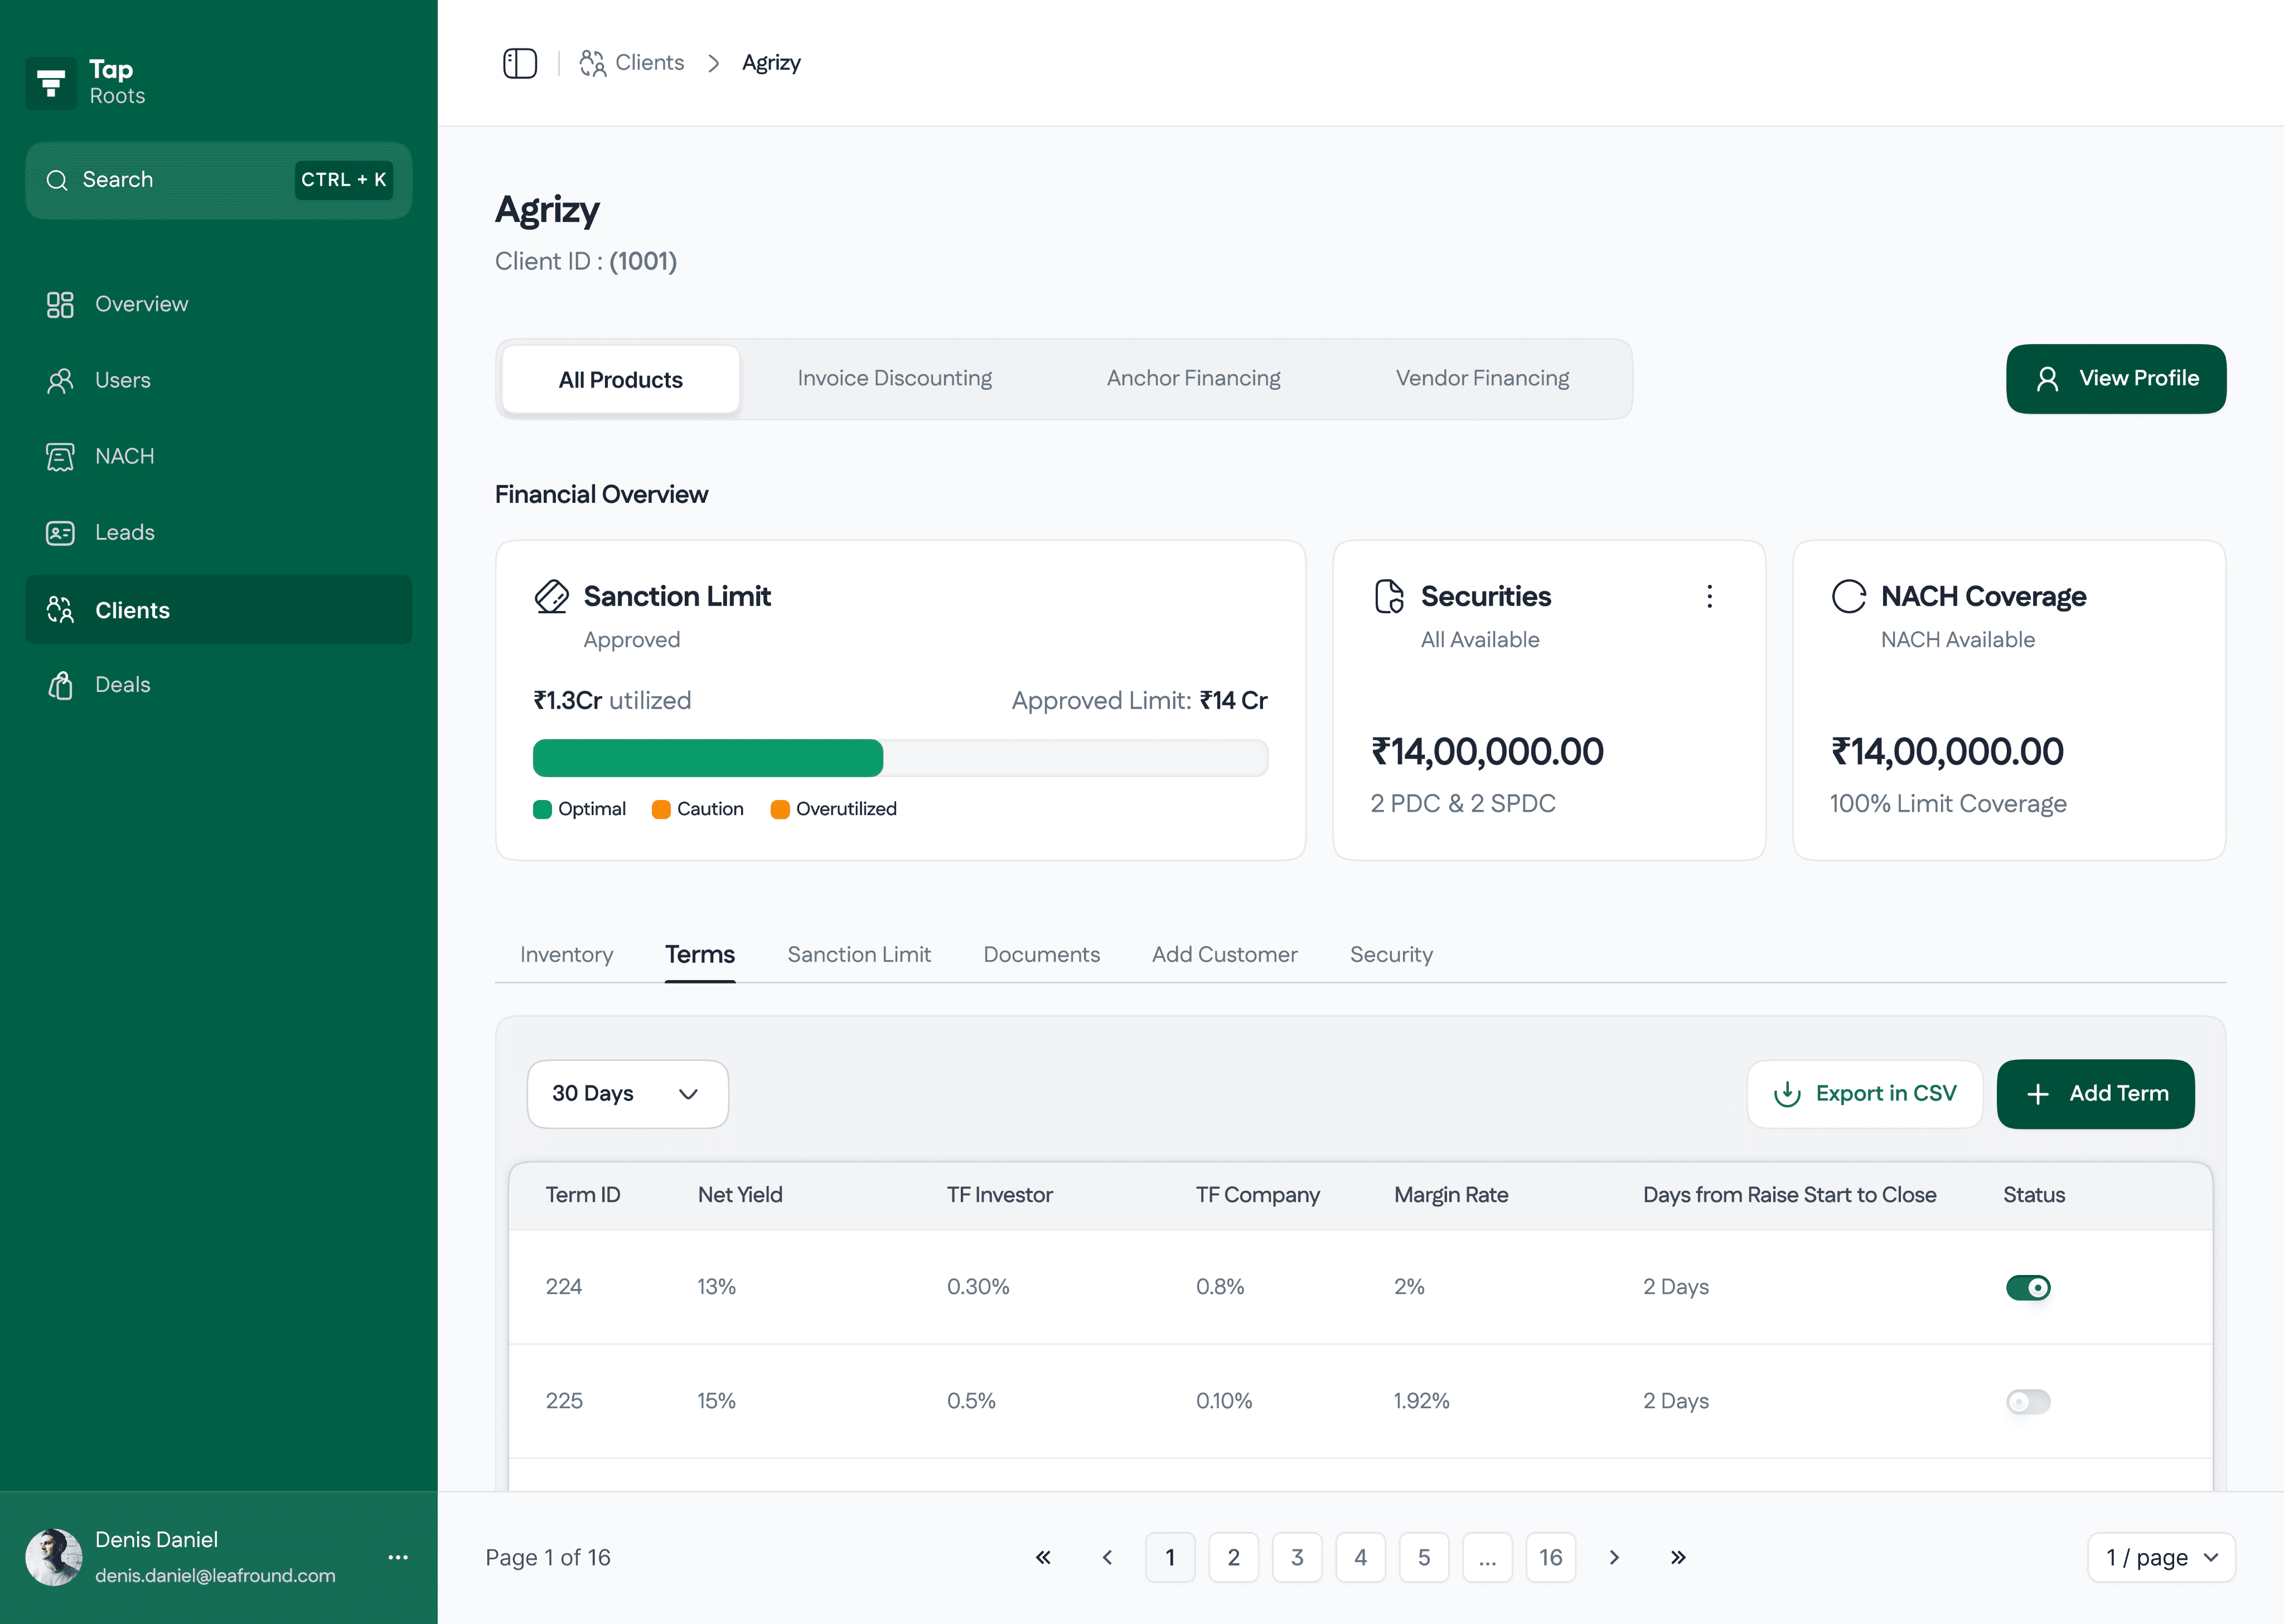
Task: Open the Deals section
Action: [122, 685]
